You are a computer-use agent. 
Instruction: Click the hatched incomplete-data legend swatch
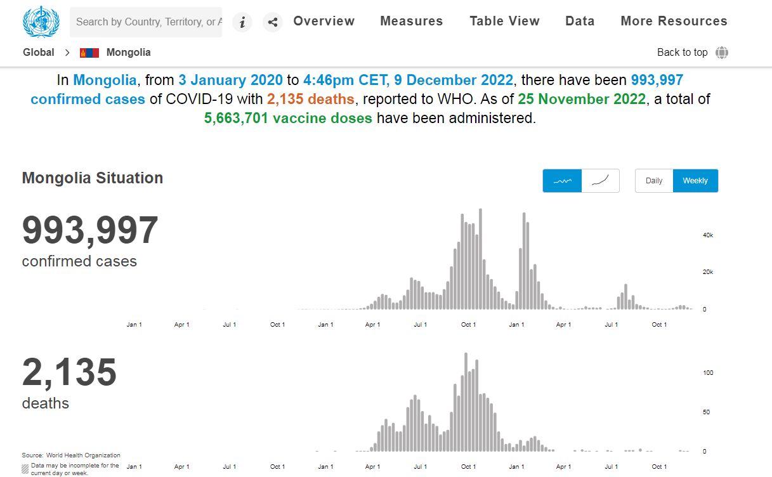pos(25,469)
